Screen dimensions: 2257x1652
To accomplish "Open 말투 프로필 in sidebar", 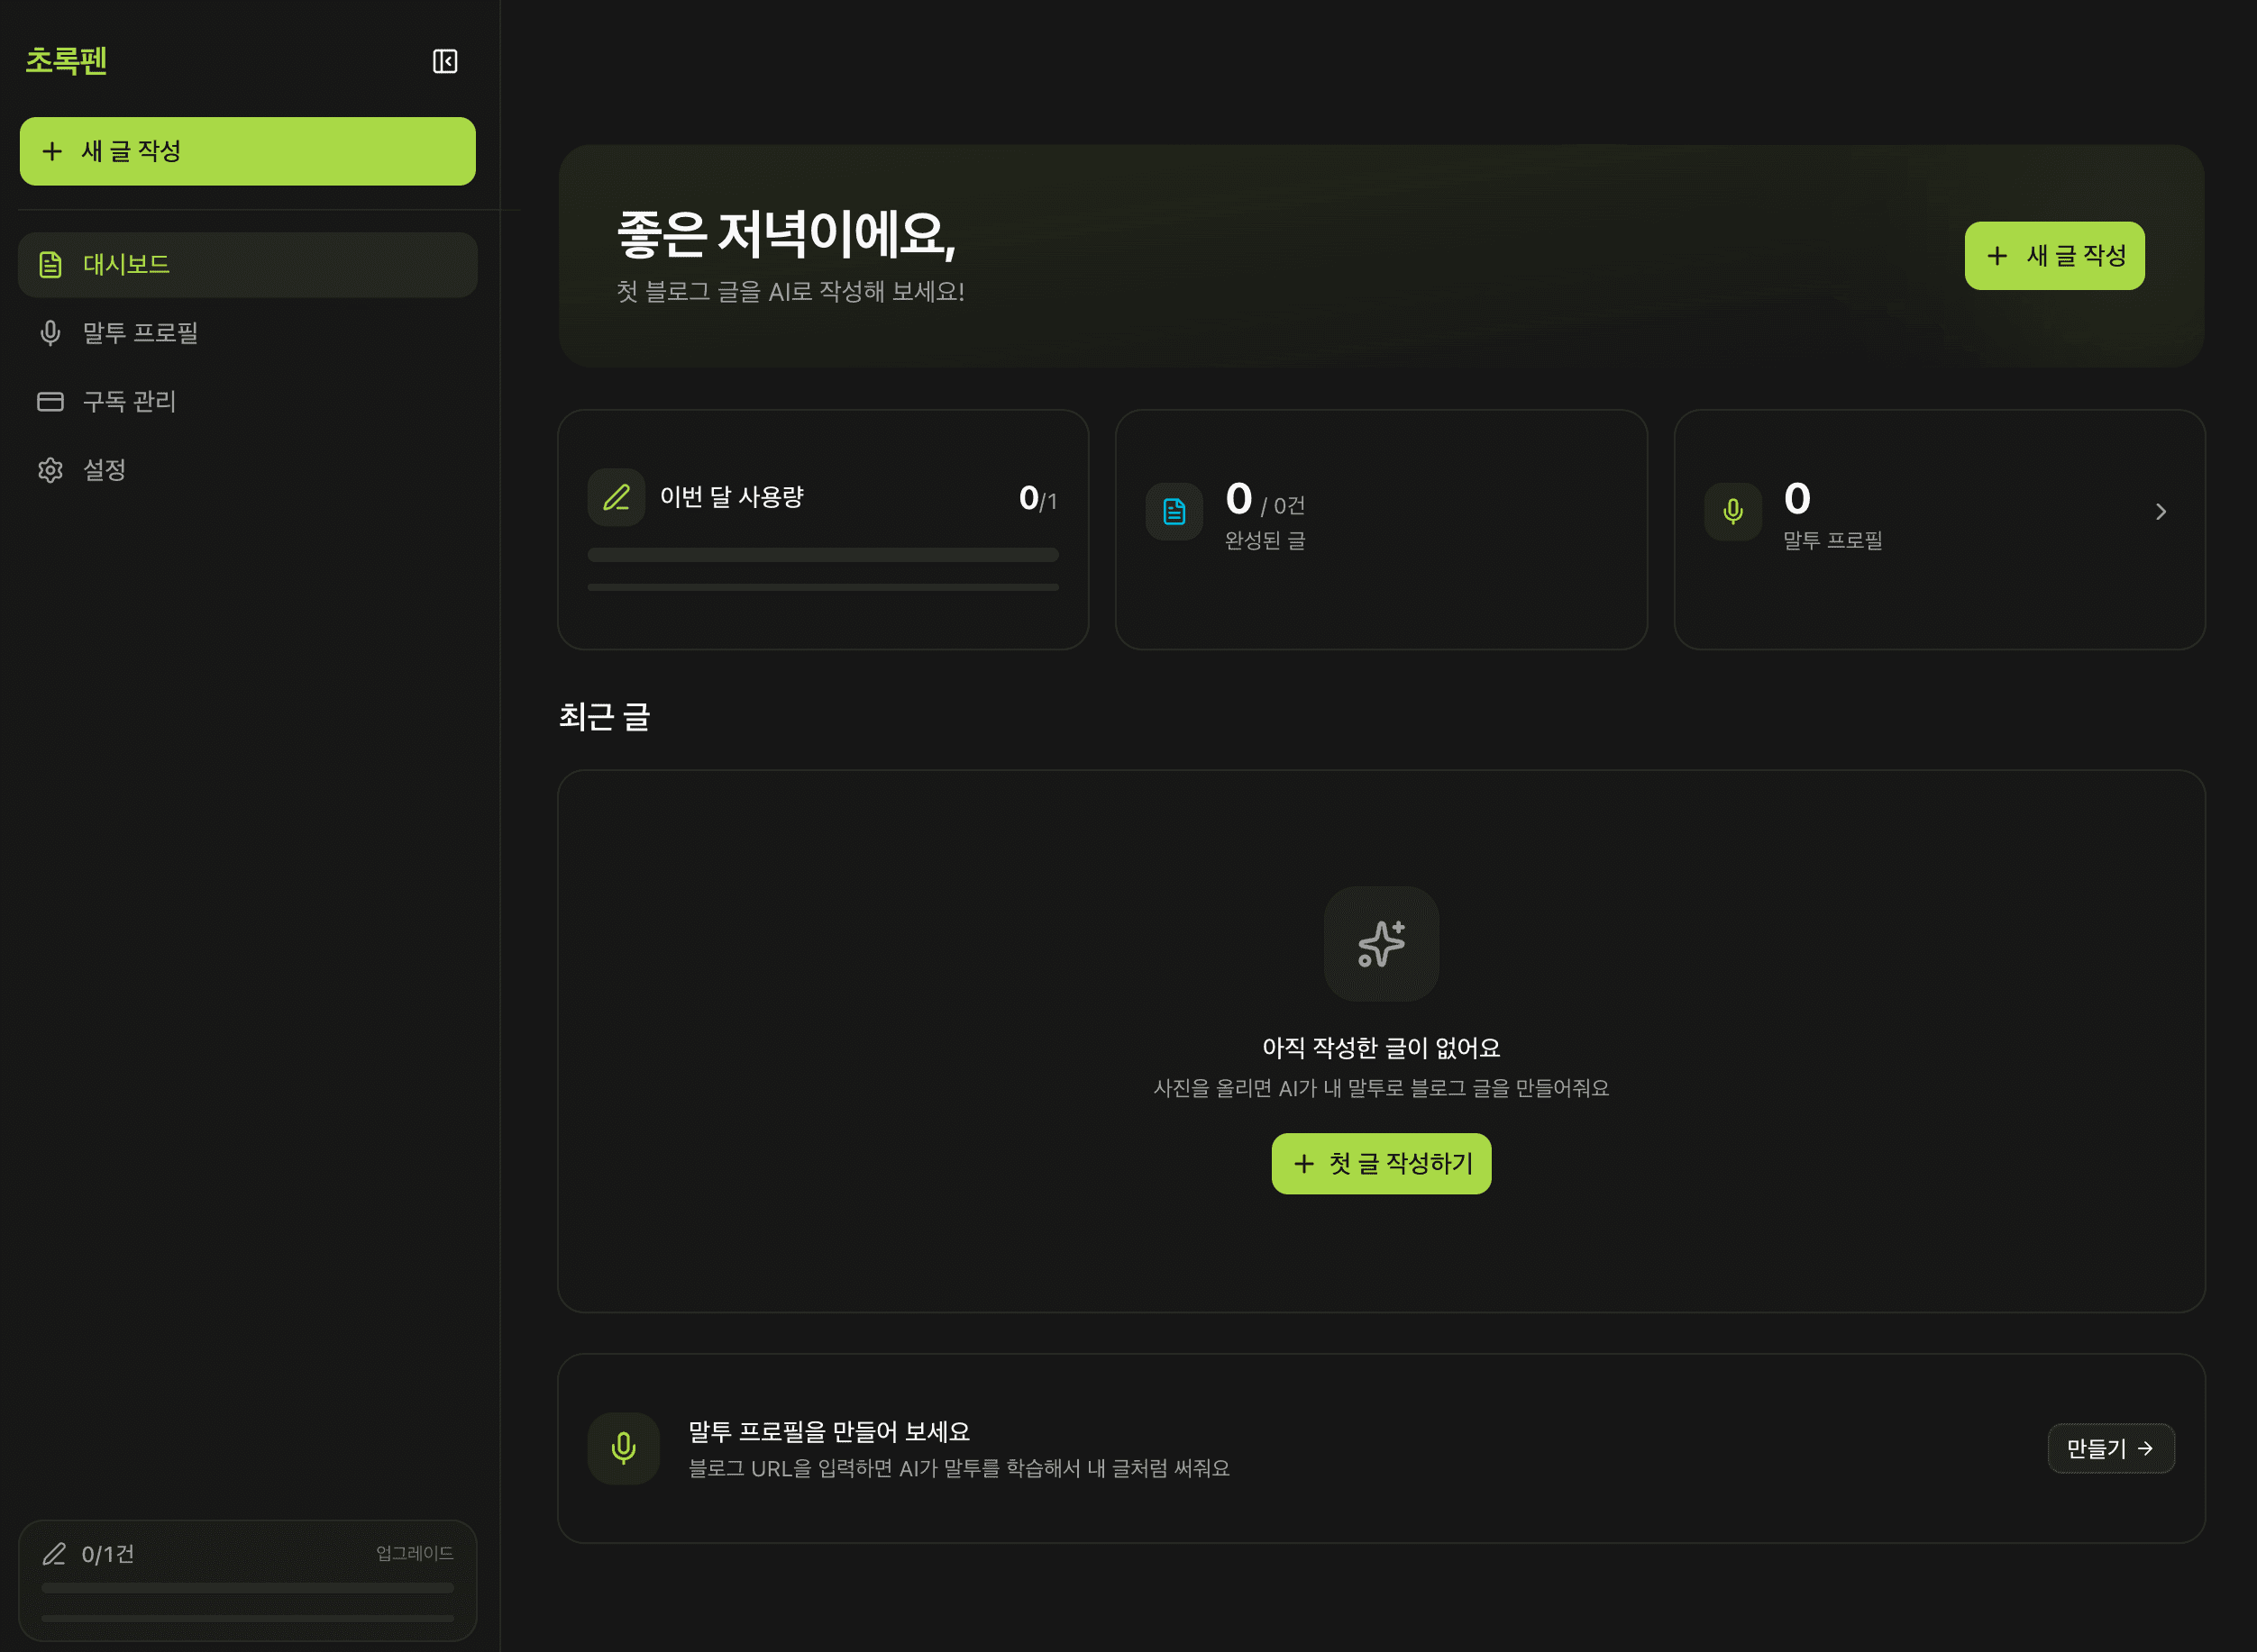I will coord(140,333).
